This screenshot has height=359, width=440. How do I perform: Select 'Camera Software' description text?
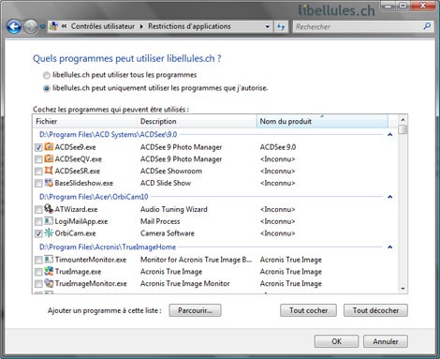(x=168, y=233)
